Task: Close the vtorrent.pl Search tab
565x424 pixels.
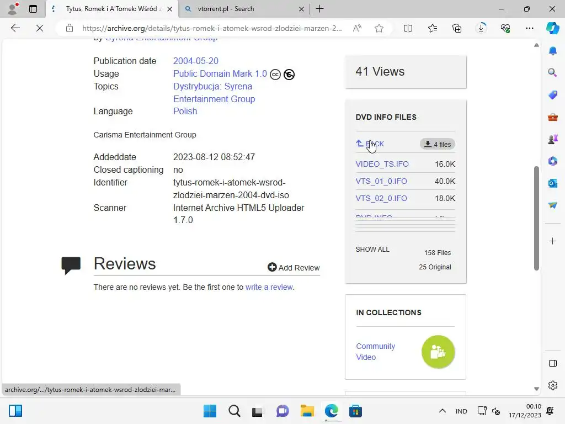Action: pyautogui.click(x=301, y=9)
